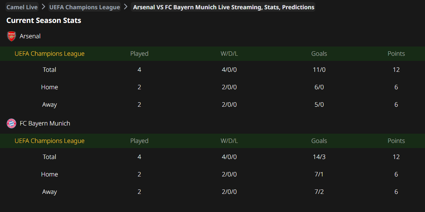Viewport: 425px width, 212px height.
Task: Open the FC Bayern Munich team name
Action: click(45, 123)
